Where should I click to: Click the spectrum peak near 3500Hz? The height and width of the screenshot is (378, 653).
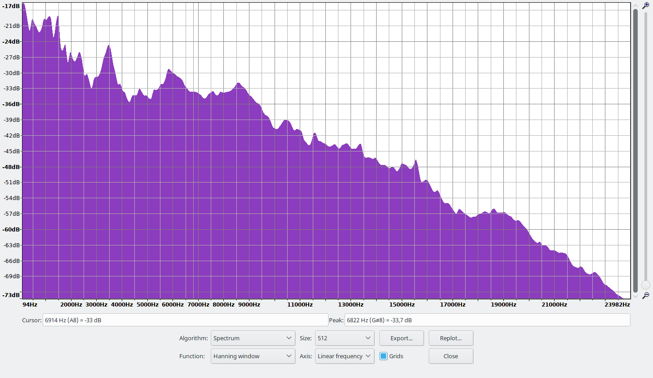click(109, 46)
